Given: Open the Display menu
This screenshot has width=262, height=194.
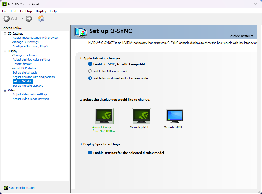Looking at the screenshot, I should [x=41, y=11].
